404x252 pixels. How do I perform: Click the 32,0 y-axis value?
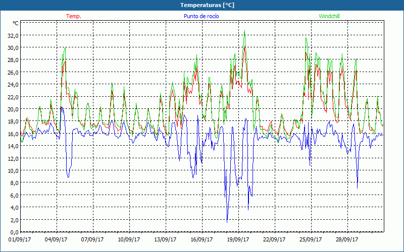(x=13, y=35)
